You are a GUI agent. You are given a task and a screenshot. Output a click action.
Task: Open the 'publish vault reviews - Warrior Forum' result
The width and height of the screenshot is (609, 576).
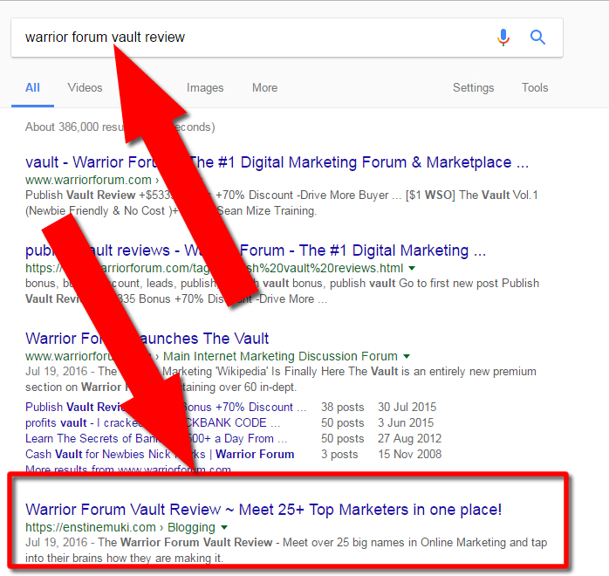click(256, 250)
